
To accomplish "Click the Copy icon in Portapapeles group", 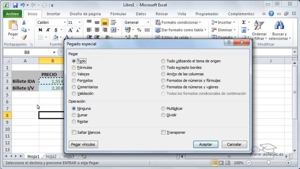I will (x=24, y=30).
